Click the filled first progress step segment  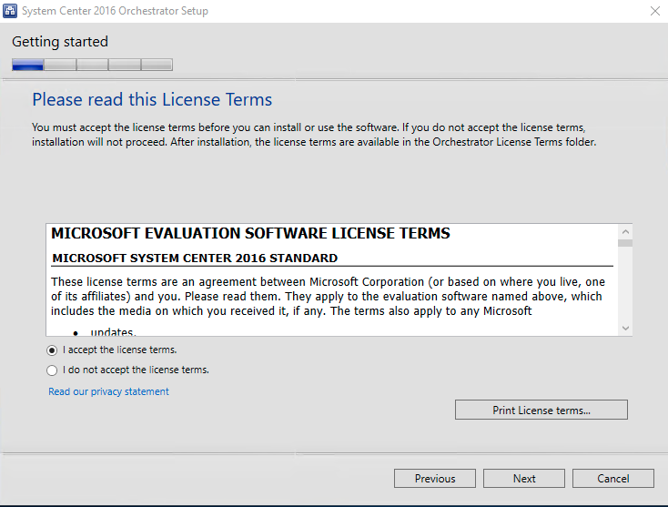coord(28,65)
